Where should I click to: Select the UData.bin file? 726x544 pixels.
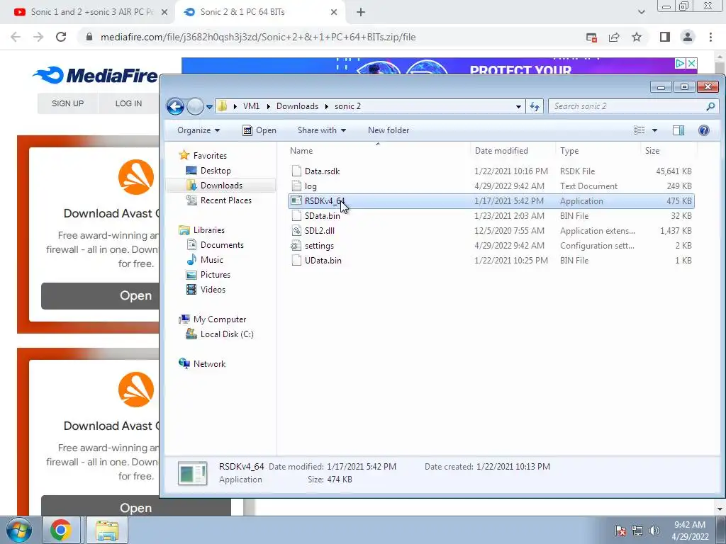[491, 261]
